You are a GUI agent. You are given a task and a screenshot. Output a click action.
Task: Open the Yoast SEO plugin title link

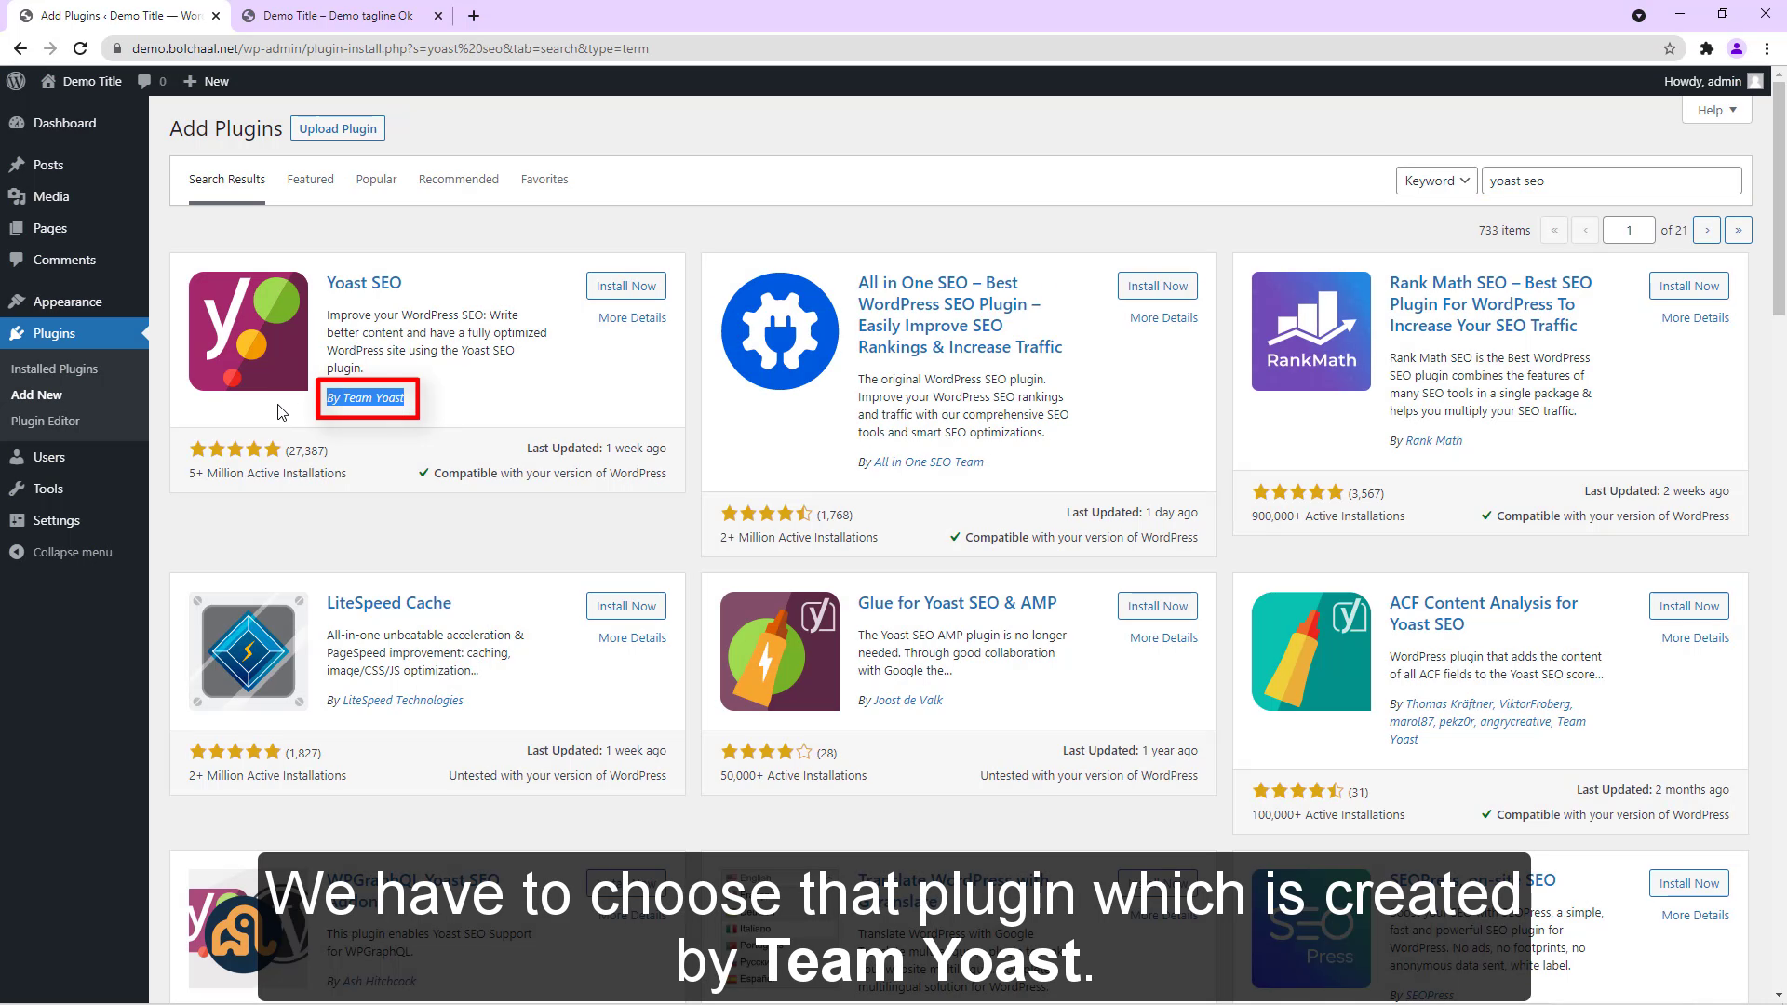coord(364,283)
